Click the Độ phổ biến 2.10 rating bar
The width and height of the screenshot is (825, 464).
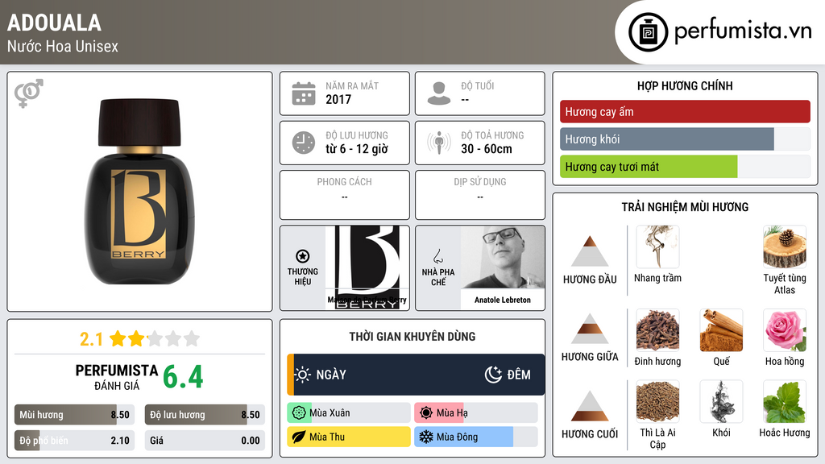pos(74,441)
